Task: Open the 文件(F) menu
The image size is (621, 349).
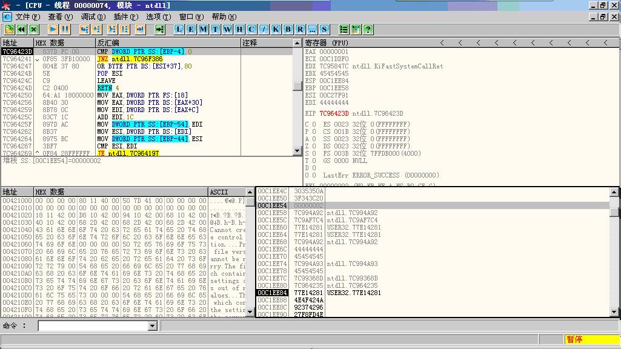Action: click(x=28, y=16)
